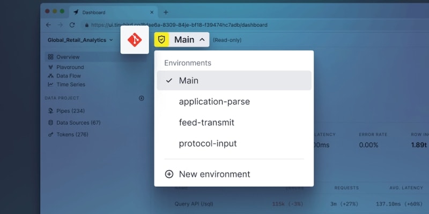Click the plus icon next to Data Project
Image resolution: width=429 pixels, height=214 pixels.
click(142, 98)
